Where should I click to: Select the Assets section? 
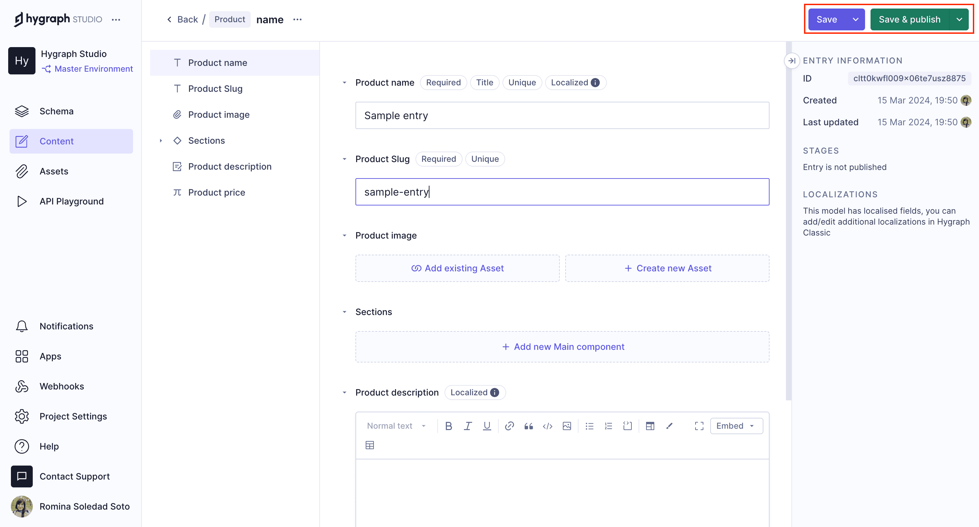tap(54, 171)
